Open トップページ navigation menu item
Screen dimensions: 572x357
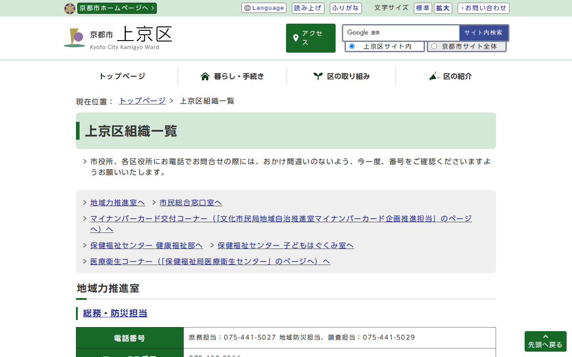(x=122, y=76)
